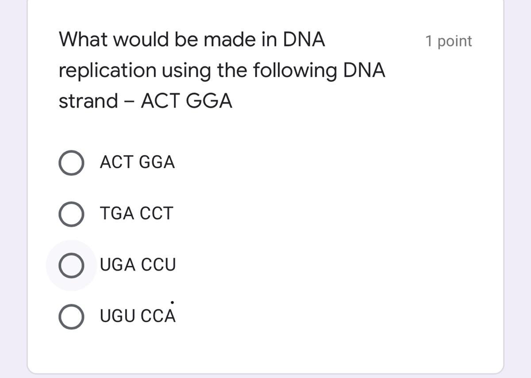Image resolution: width=531 pixels, height=378 pixels.
Task: Click the "UGU CCA" answer label text
Action: 138,317
